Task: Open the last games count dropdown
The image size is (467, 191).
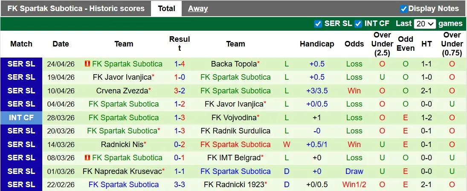Action: [x=425, y=24]
